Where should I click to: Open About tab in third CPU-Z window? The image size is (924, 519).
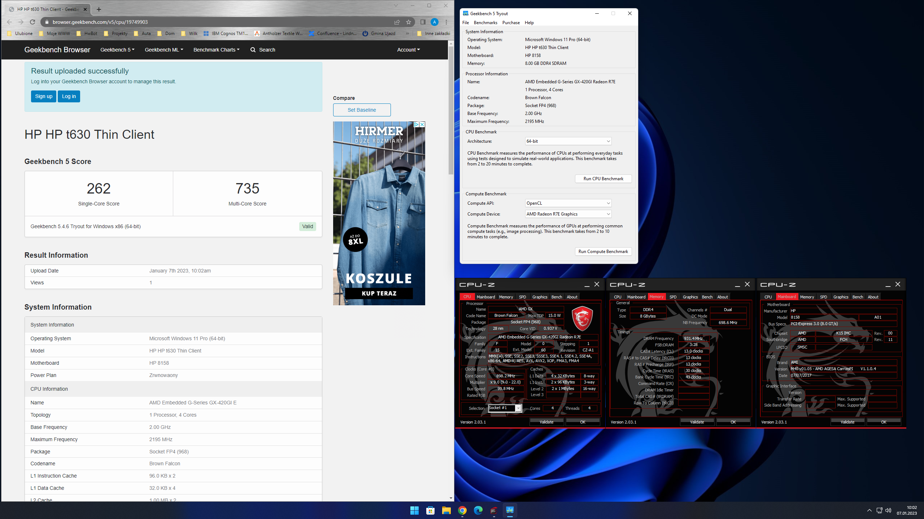tap(873, 297)
